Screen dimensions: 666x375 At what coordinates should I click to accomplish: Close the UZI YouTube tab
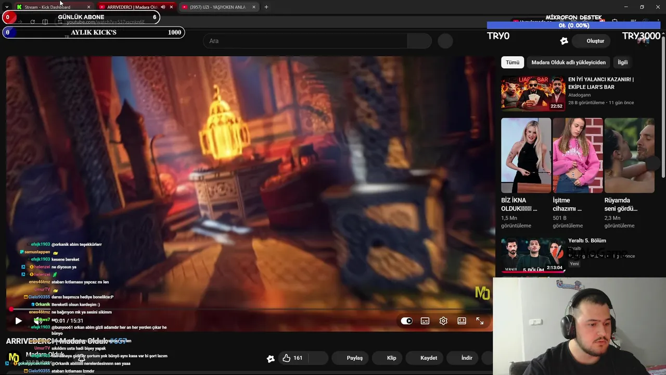tap(254, 7)
